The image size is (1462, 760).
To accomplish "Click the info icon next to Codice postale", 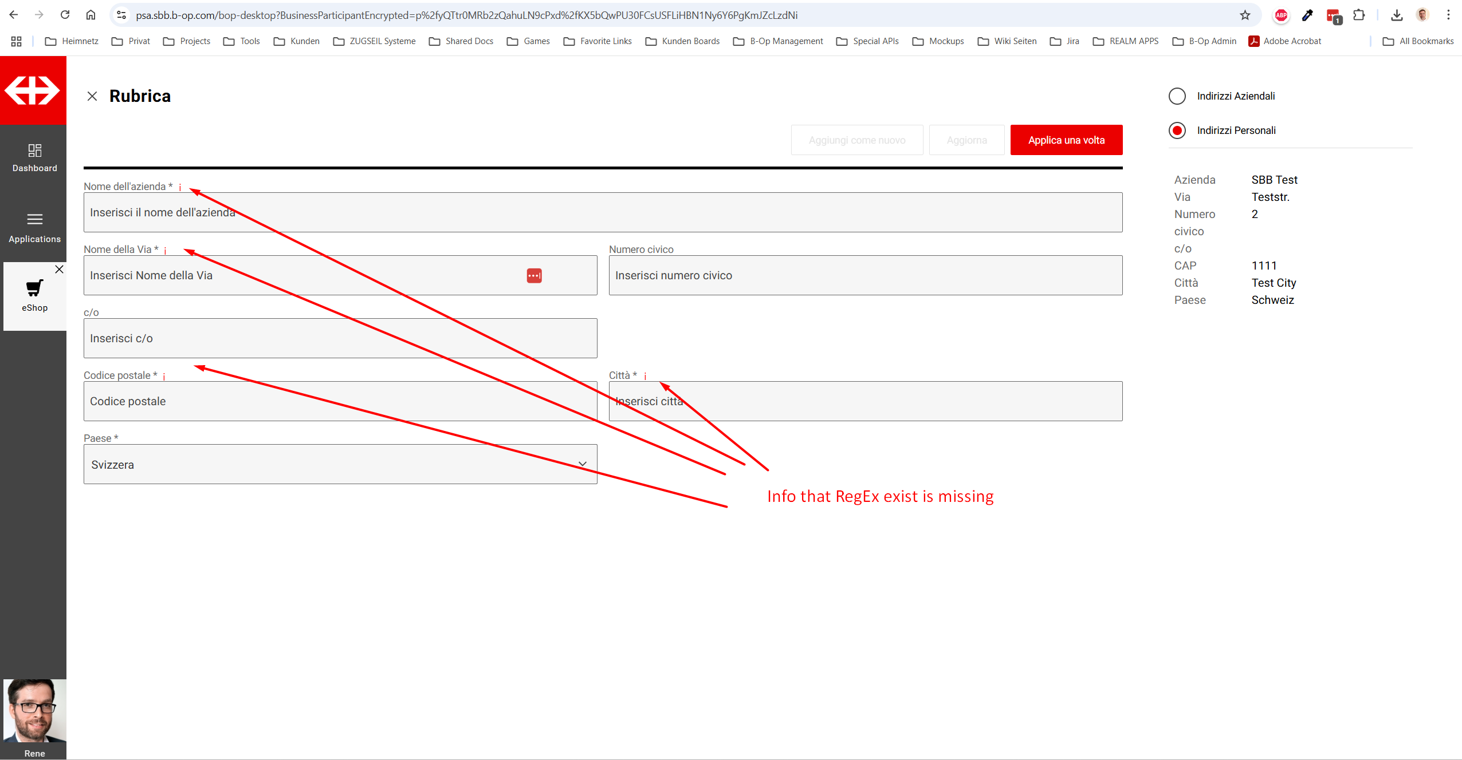I will (164, 376).
